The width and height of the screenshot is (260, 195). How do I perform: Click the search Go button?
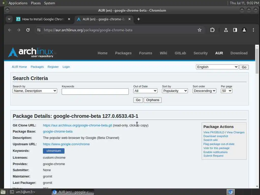138,100
